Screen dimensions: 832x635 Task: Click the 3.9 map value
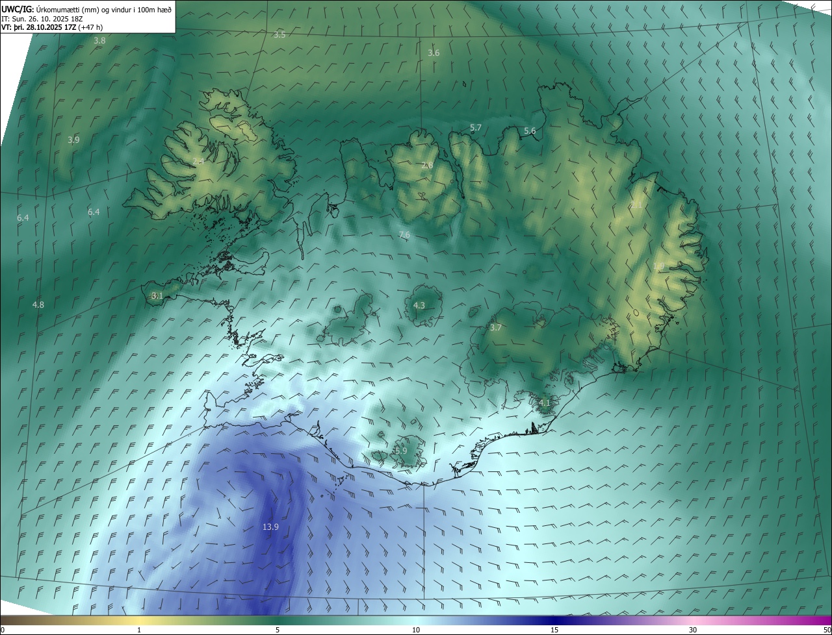pyautogui.click(x=73, y=140)
